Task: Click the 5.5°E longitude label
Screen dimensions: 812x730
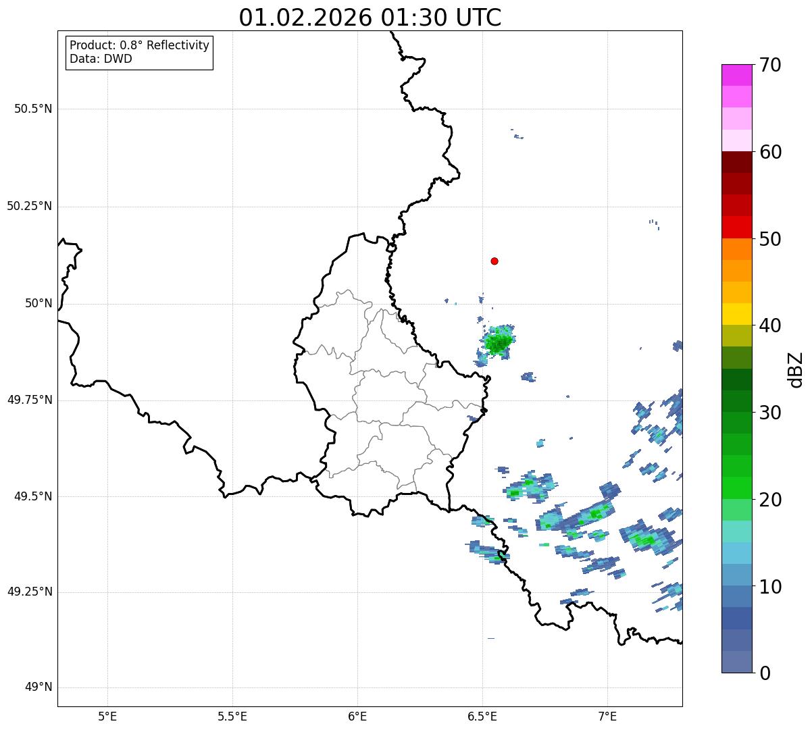Action: [x=232, y=716]
